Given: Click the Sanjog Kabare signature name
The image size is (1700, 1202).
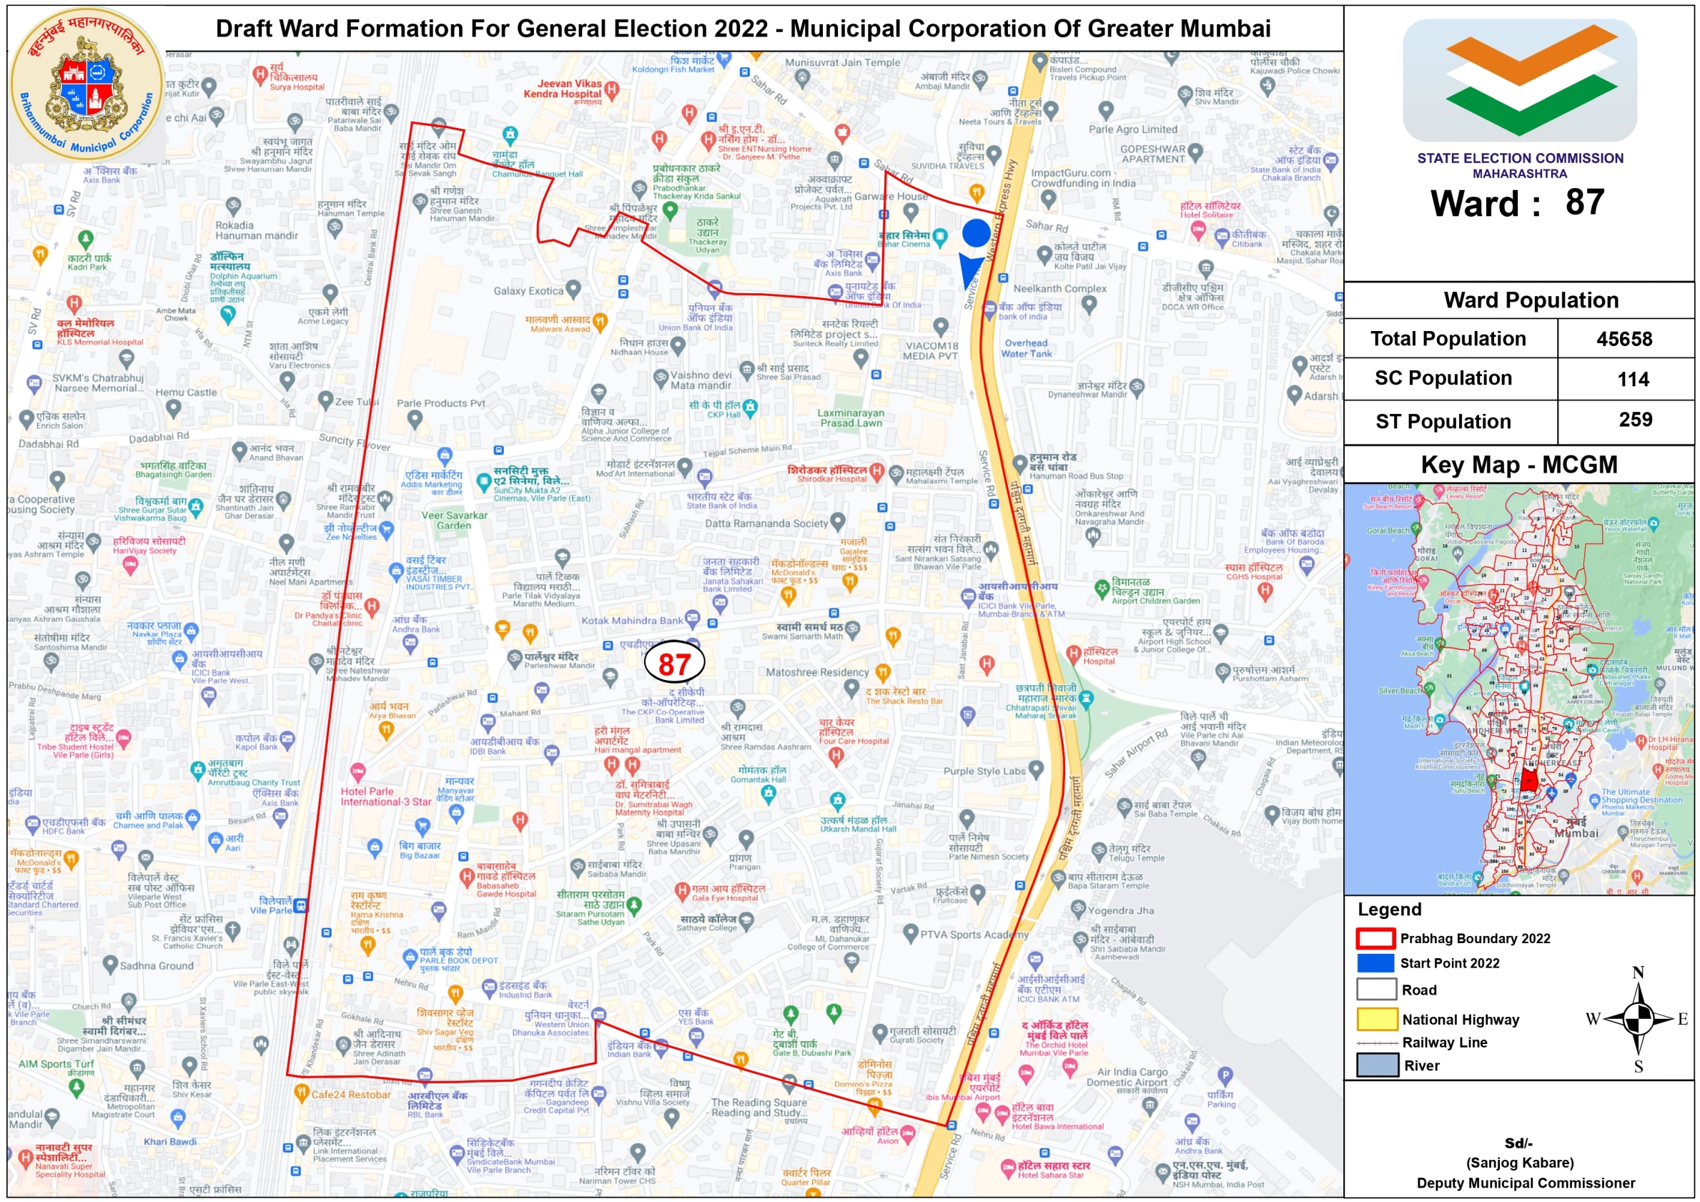Looking at the screenshot, I should tap(1519, 1162).
